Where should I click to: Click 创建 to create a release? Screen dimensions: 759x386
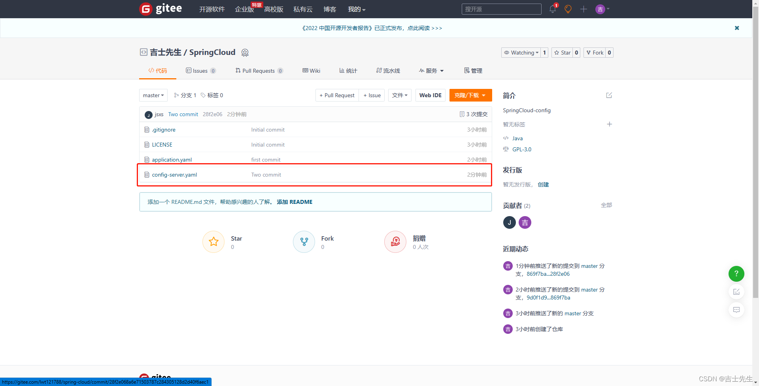[543, 185]
